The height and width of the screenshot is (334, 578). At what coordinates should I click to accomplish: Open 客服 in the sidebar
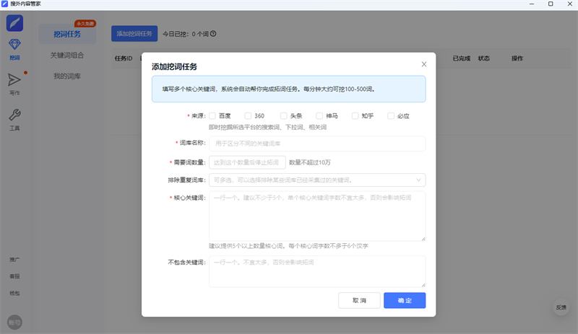point(14,276)
